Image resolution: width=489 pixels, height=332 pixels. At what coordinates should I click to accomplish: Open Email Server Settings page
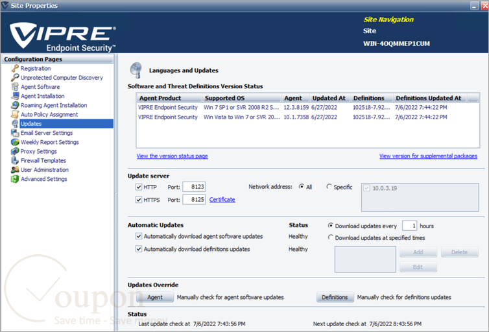pos(47,133)
